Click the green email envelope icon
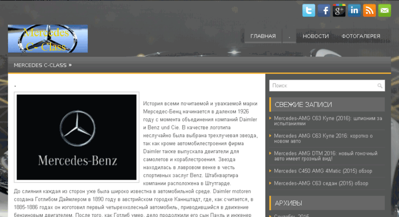 pos(385,10)
